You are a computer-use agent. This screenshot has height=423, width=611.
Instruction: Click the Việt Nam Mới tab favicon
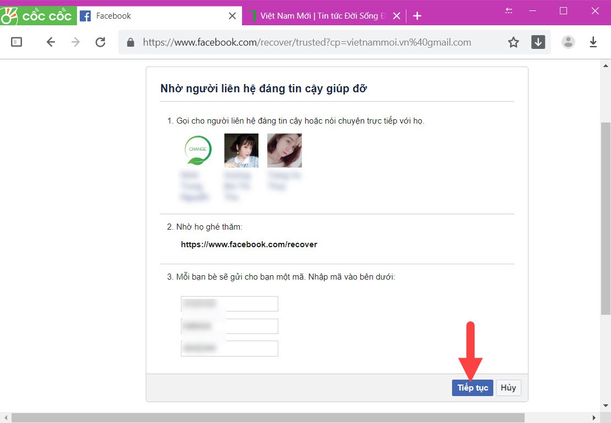point(252,16)
